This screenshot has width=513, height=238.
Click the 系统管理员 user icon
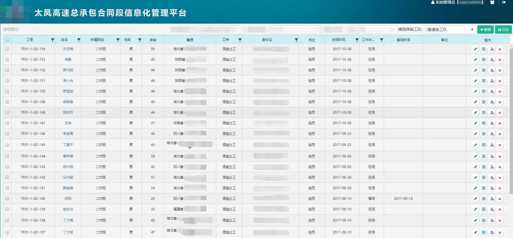coord(433,2)
